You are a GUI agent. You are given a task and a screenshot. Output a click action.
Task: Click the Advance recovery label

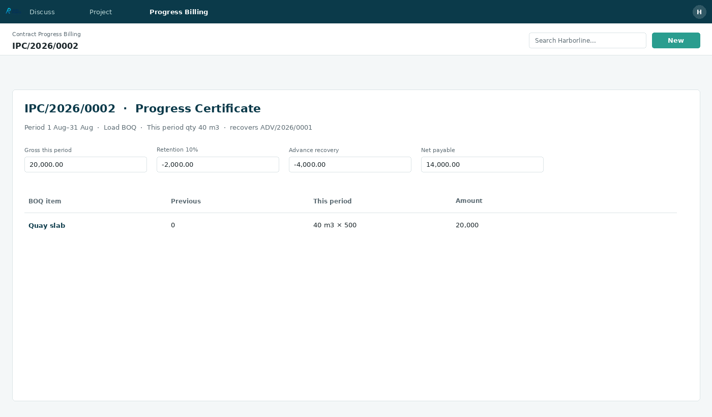click(x=314, y=150)
